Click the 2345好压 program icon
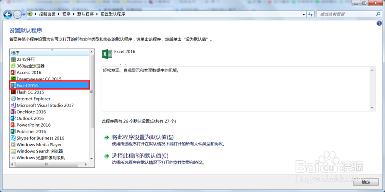Image resolution: width=385 pixels, height=192 pixels. (x=13, y=59)
